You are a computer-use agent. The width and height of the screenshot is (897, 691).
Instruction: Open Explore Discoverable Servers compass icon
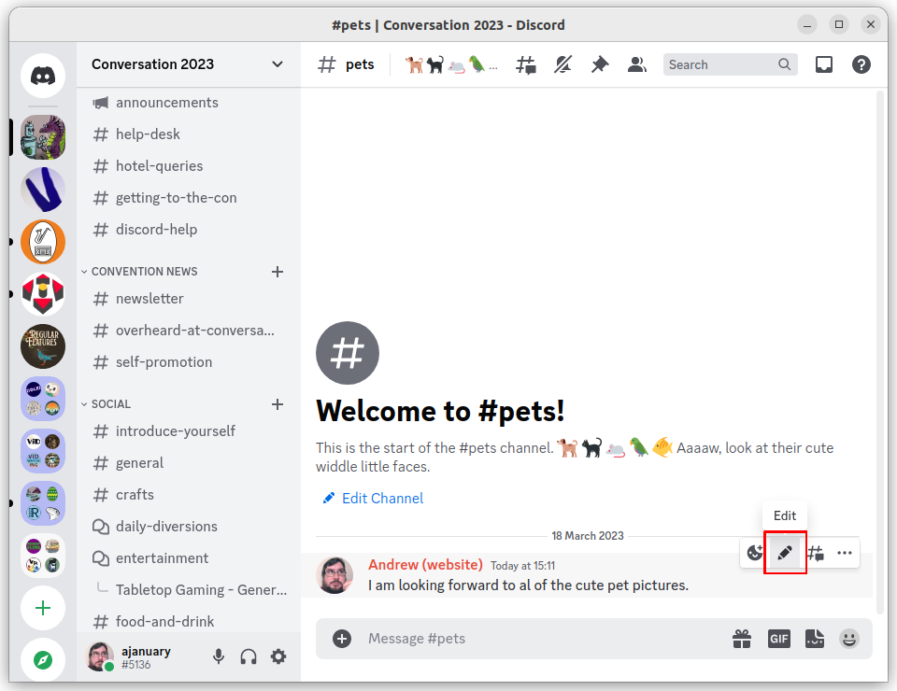coord(43,659)
